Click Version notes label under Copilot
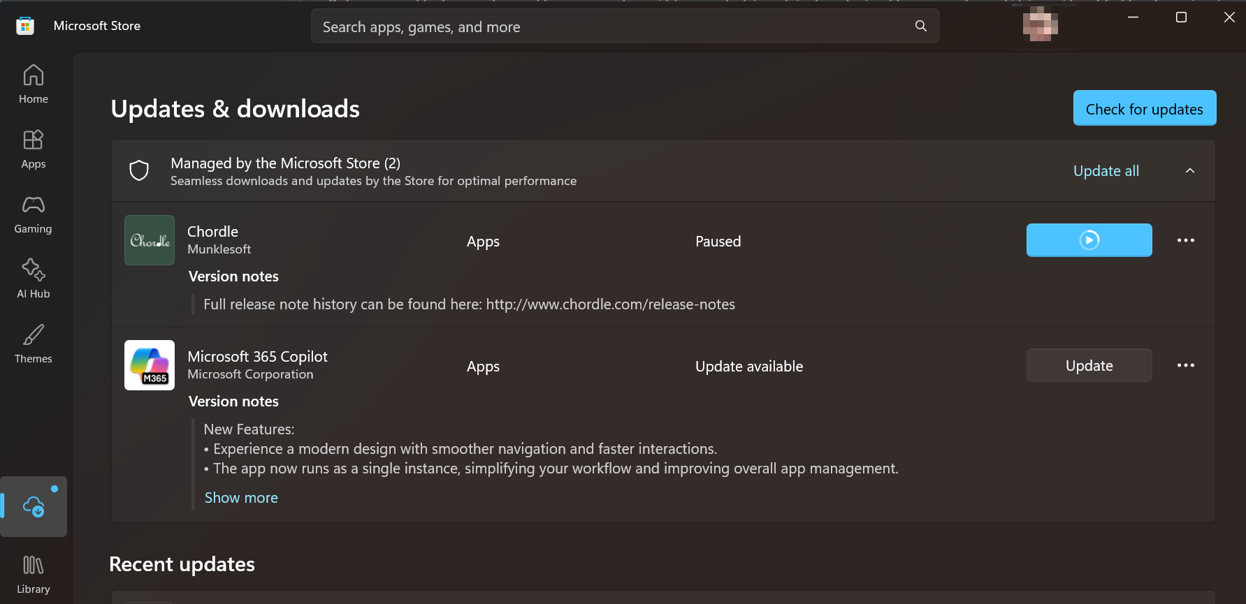Screen dimensions: 1246x604 [233, 402]
